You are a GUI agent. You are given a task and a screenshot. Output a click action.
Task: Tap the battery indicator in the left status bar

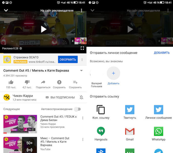(x=76, y=2)
